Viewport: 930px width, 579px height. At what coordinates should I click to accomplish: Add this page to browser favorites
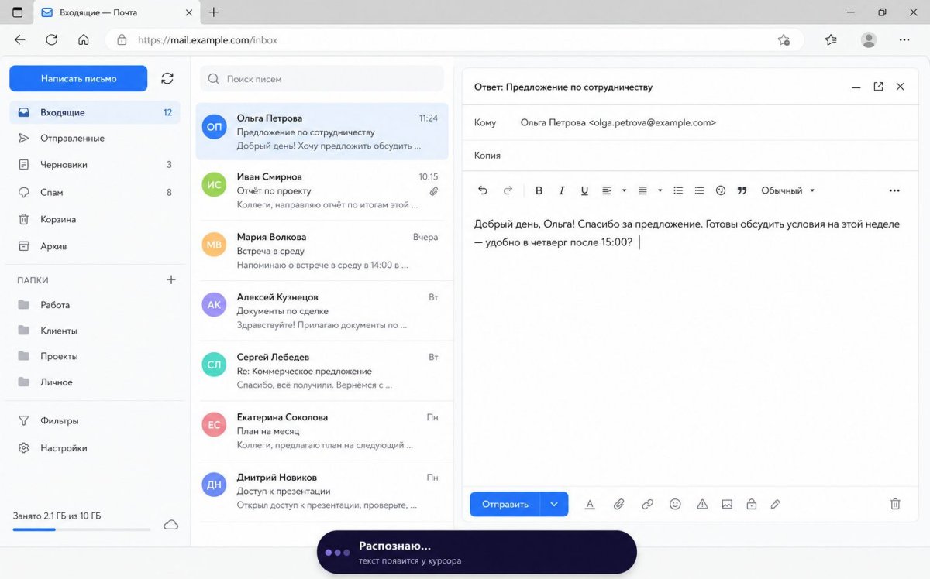[784, 40]
